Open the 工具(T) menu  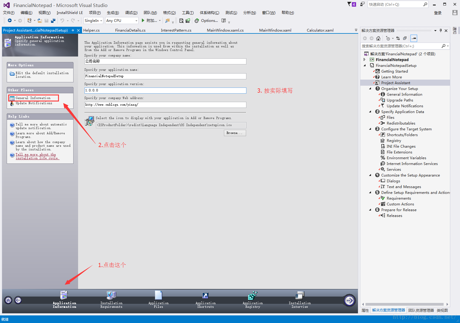(188, 12)
